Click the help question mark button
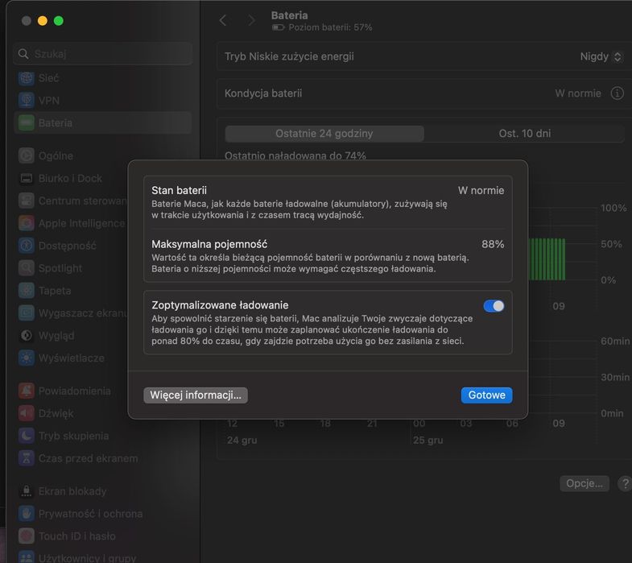 pos(625,483)
